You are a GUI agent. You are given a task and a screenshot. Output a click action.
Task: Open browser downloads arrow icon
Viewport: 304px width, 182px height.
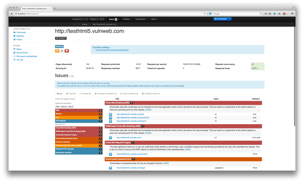click(x=274, y=13)
